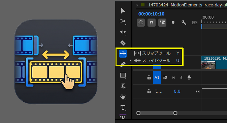This screenshot has width=227, height=123.
Task: Toggle the mix track lock
Action: tap(149, 91)
